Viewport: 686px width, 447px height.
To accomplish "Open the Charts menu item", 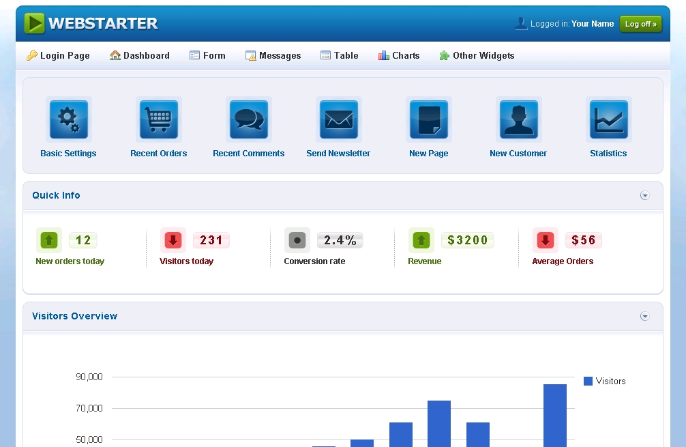I will pyautogui.click(x=399, y=56).
